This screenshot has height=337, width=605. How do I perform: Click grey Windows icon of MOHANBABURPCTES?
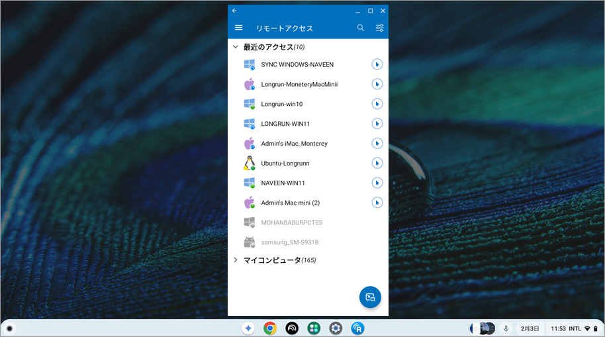[250, 222]
